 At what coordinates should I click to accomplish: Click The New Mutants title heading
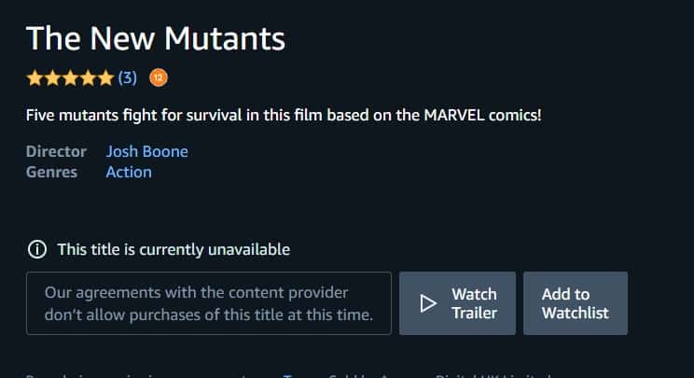(156, 38)
